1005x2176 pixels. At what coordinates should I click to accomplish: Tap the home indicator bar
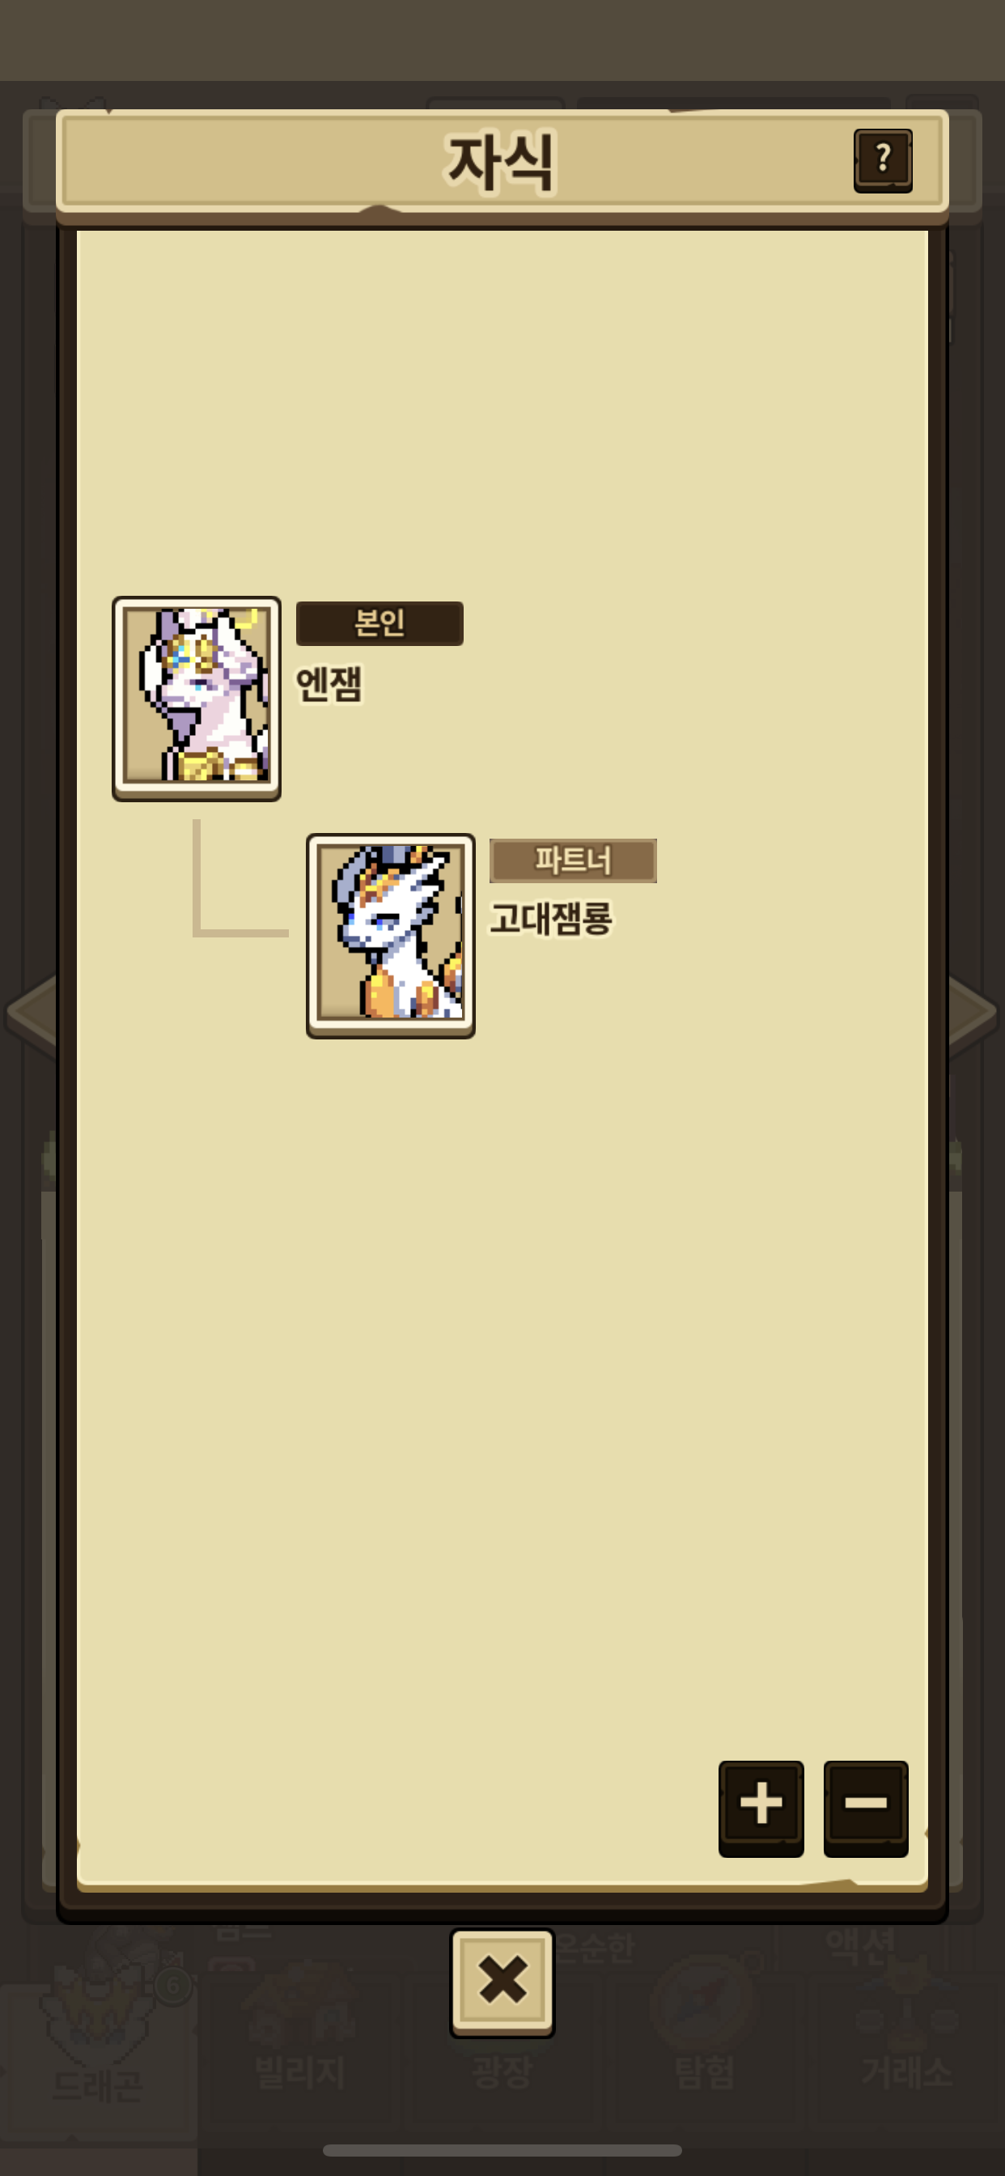(502, 2150)
